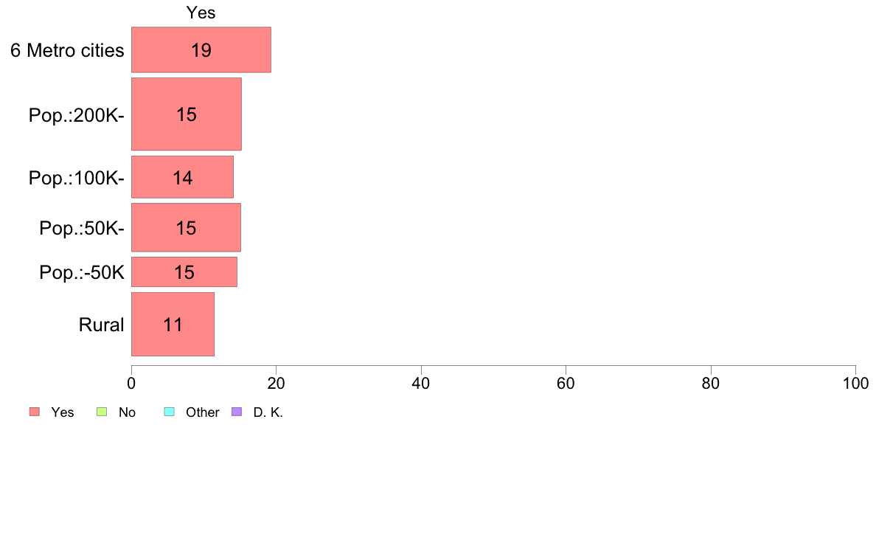
Task: Click the D. K. legend text
Action: 268,412
